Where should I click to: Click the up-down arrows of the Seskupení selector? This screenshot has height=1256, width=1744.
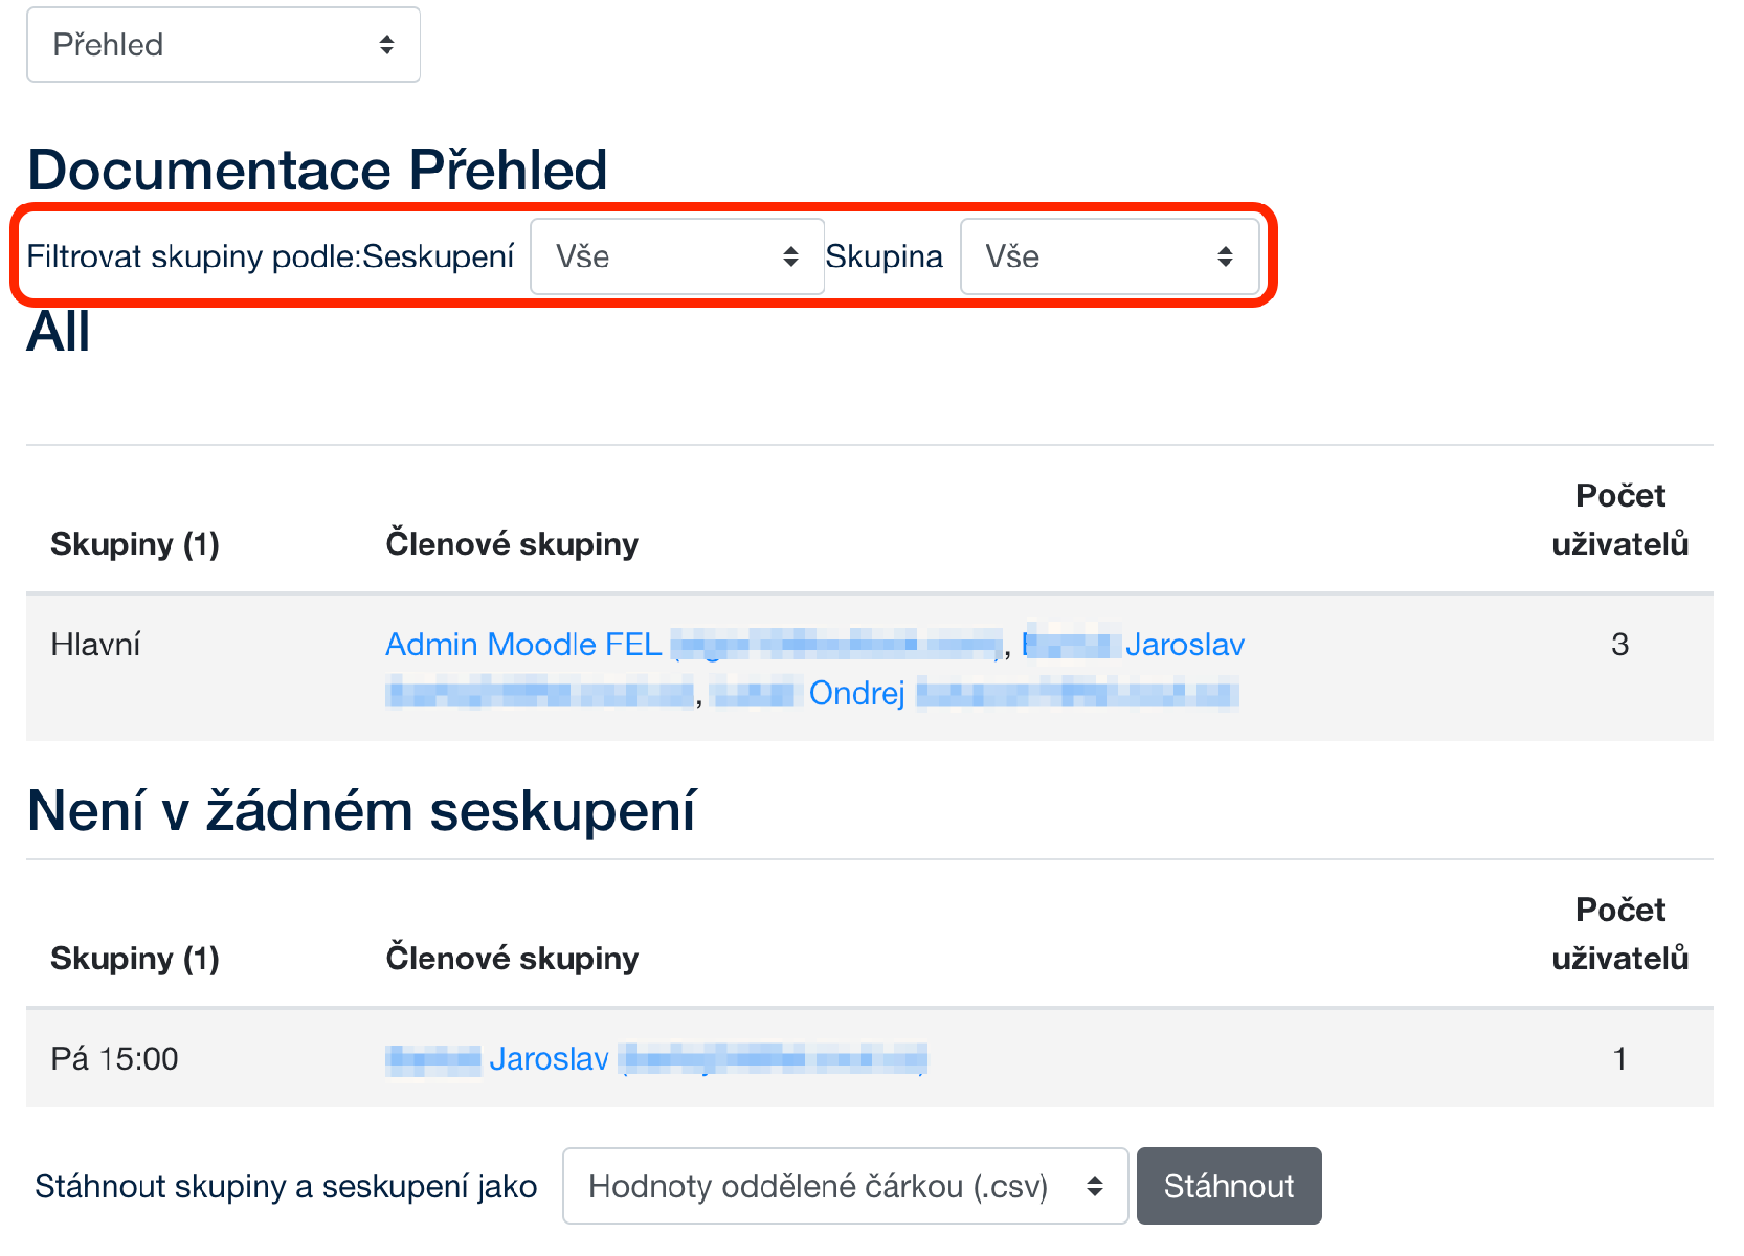tap(791, 257)
